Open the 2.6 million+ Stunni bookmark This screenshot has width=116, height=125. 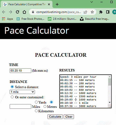(x=62, y=19)
